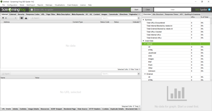
Task: Switch to the Meta Description tab
Action: click(63, 14)
